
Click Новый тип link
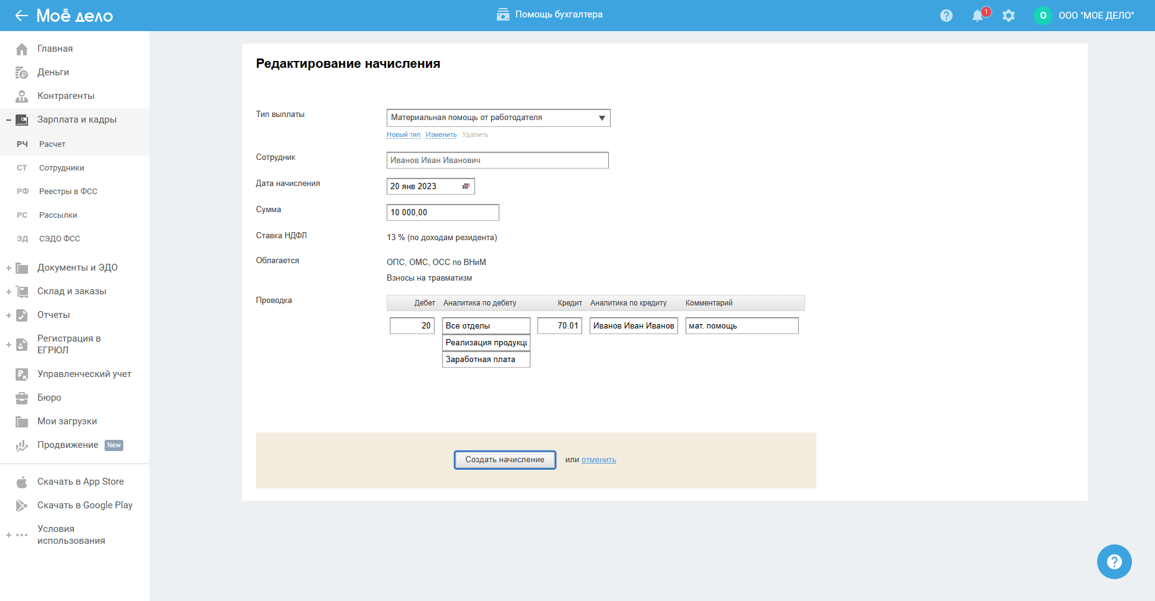pos(403,134)
